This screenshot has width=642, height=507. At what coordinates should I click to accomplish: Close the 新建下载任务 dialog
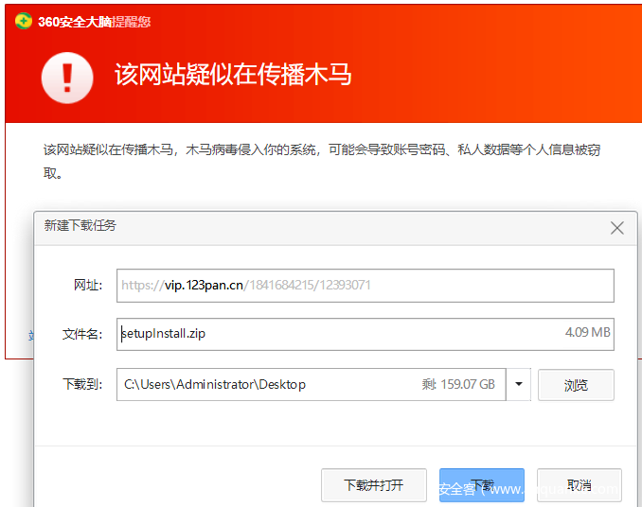(617, 228)
